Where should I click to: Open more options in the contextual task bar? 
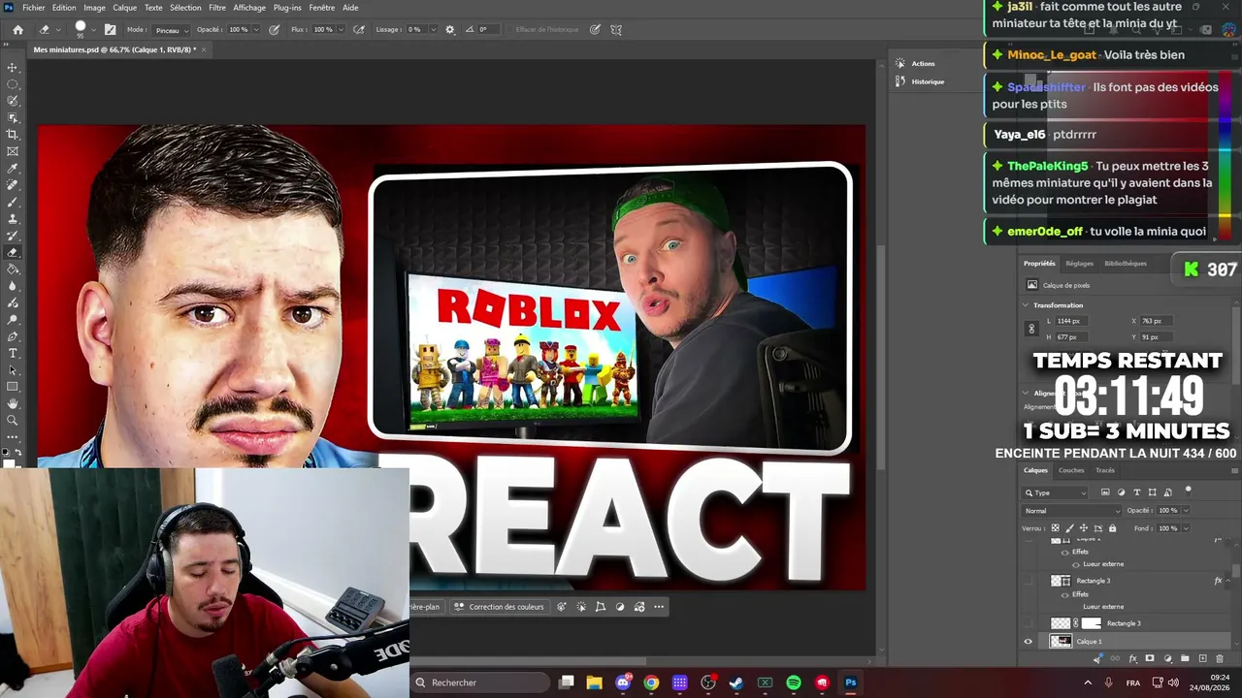point(659,607)
